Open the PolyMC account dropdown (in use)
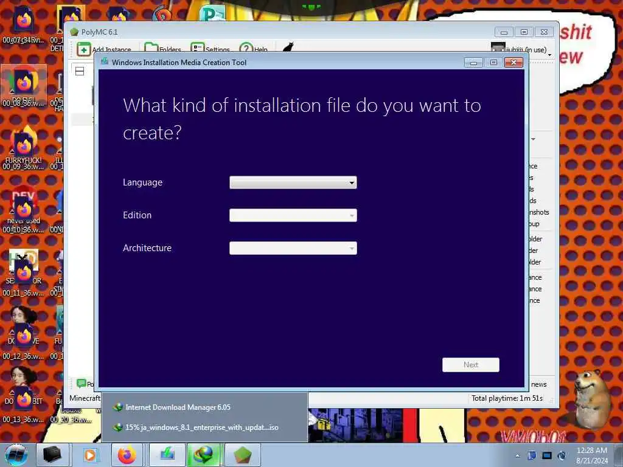The width and height of the screenshot is (623, 467). click(x=521, y=50)
